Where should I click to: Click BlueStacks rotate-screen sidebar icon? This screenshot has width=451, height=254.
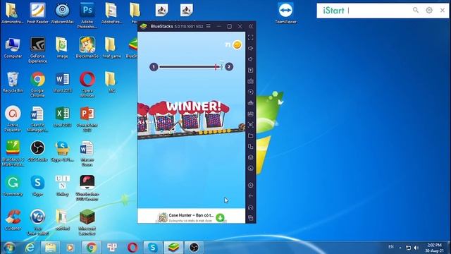[x=251, y=147]
